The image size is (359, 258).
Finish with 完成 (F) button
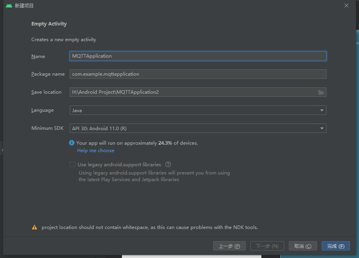[x=335, y=246]
